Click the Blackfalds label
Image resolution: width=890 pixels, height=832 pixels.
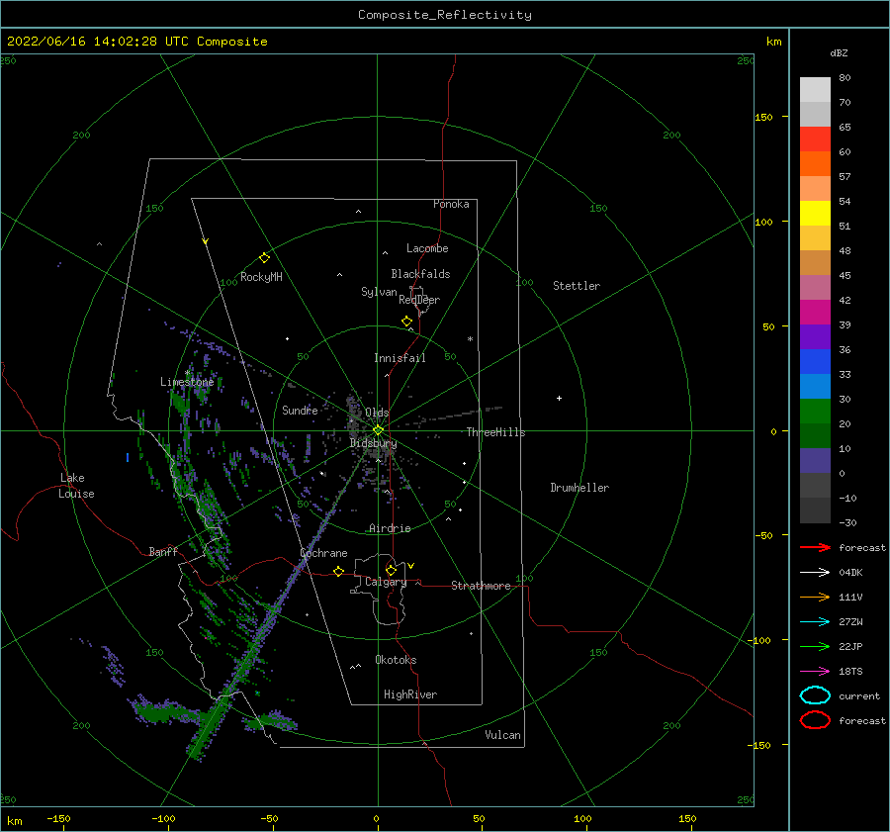pyautogui.click(x=420, y=274)
